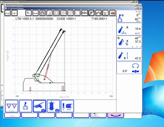Click the crossed-out A text toggle
Screen dimensions: 164x127
92,13
